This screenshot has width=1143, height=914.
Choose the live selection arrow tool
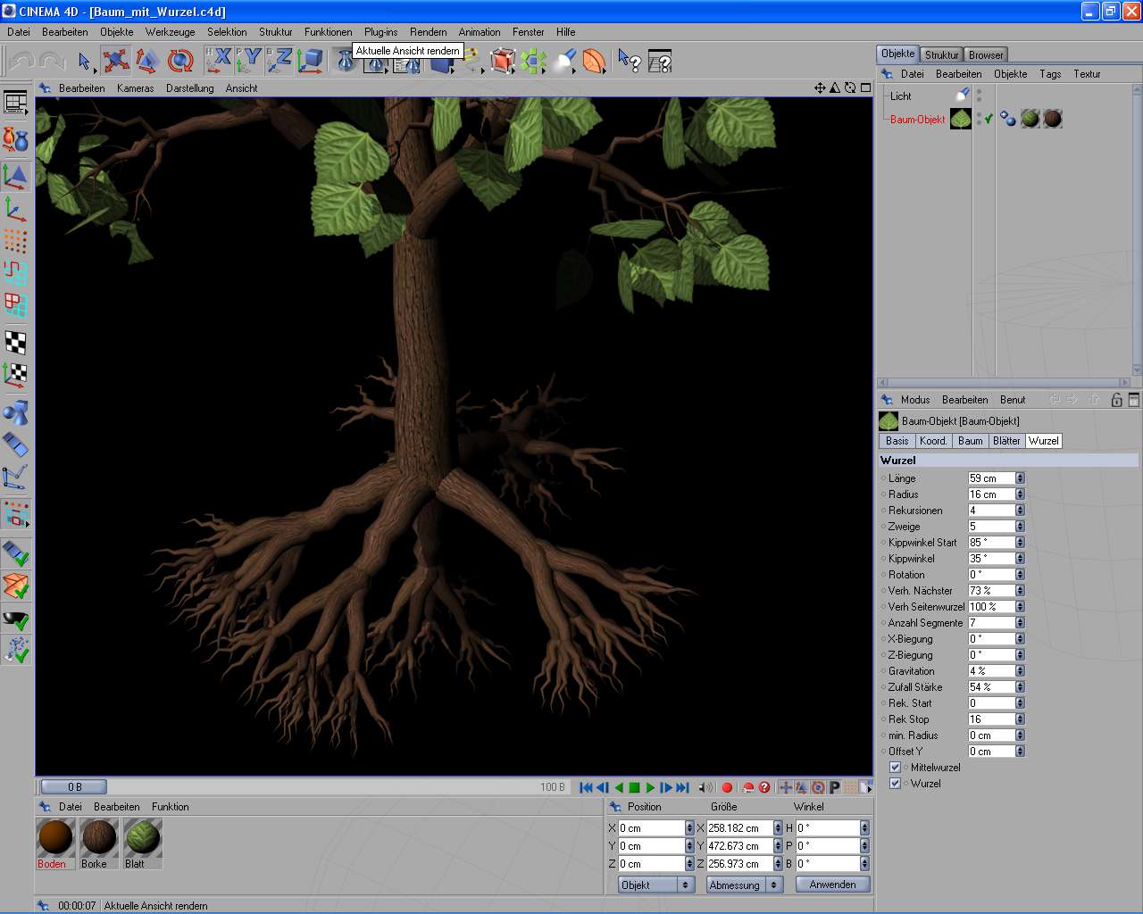[84, 61]
